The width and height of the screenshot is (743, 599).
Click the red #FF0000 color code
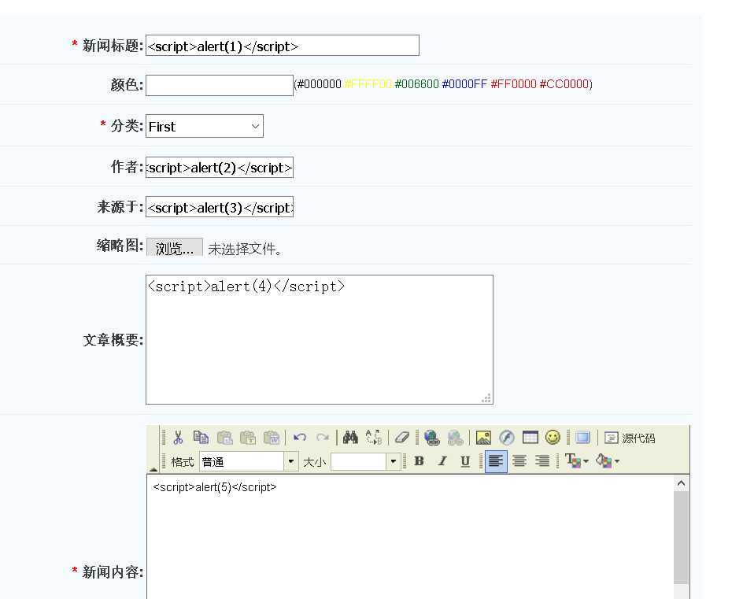[514, 84]
